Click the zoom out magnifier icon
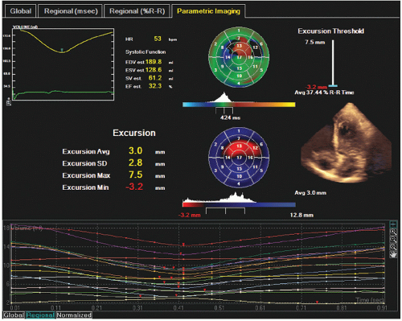The image size is (402, 321). coord(393,239)
